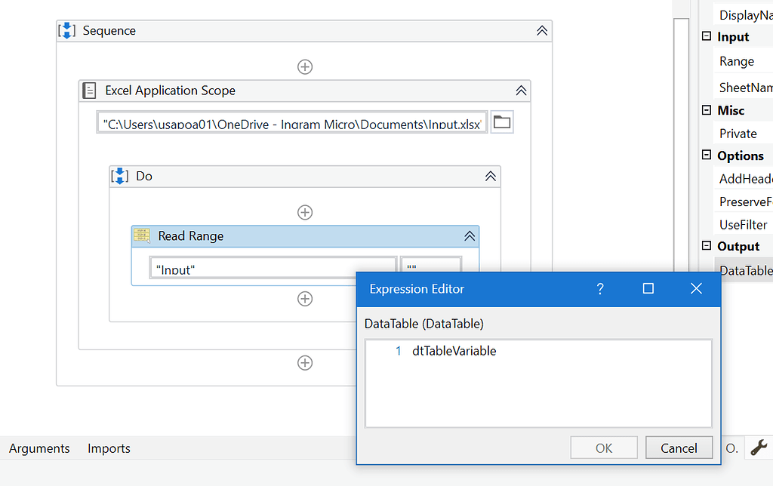Collapse the Excel Application Scope activity
773x486 pixels.
coord(521,91)
